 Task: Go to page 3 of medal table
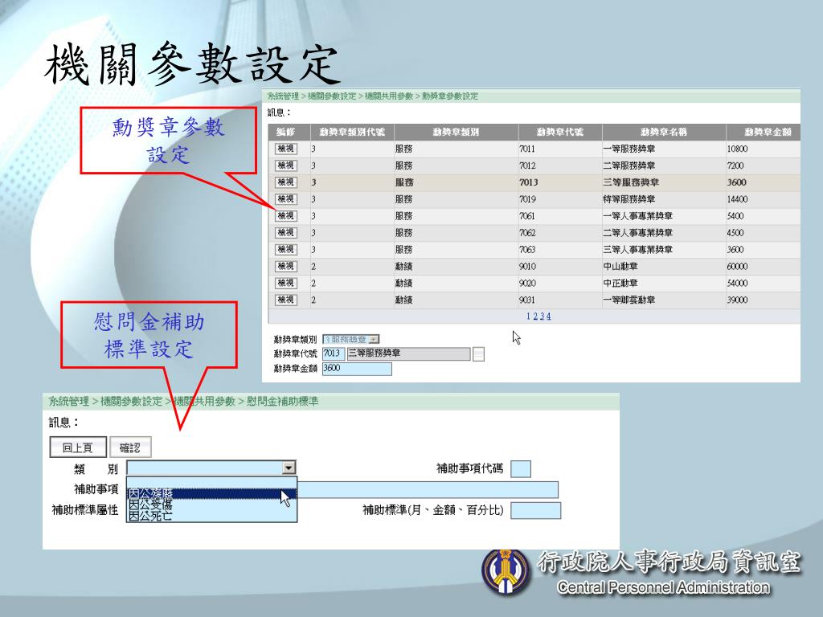pos(543,316)
